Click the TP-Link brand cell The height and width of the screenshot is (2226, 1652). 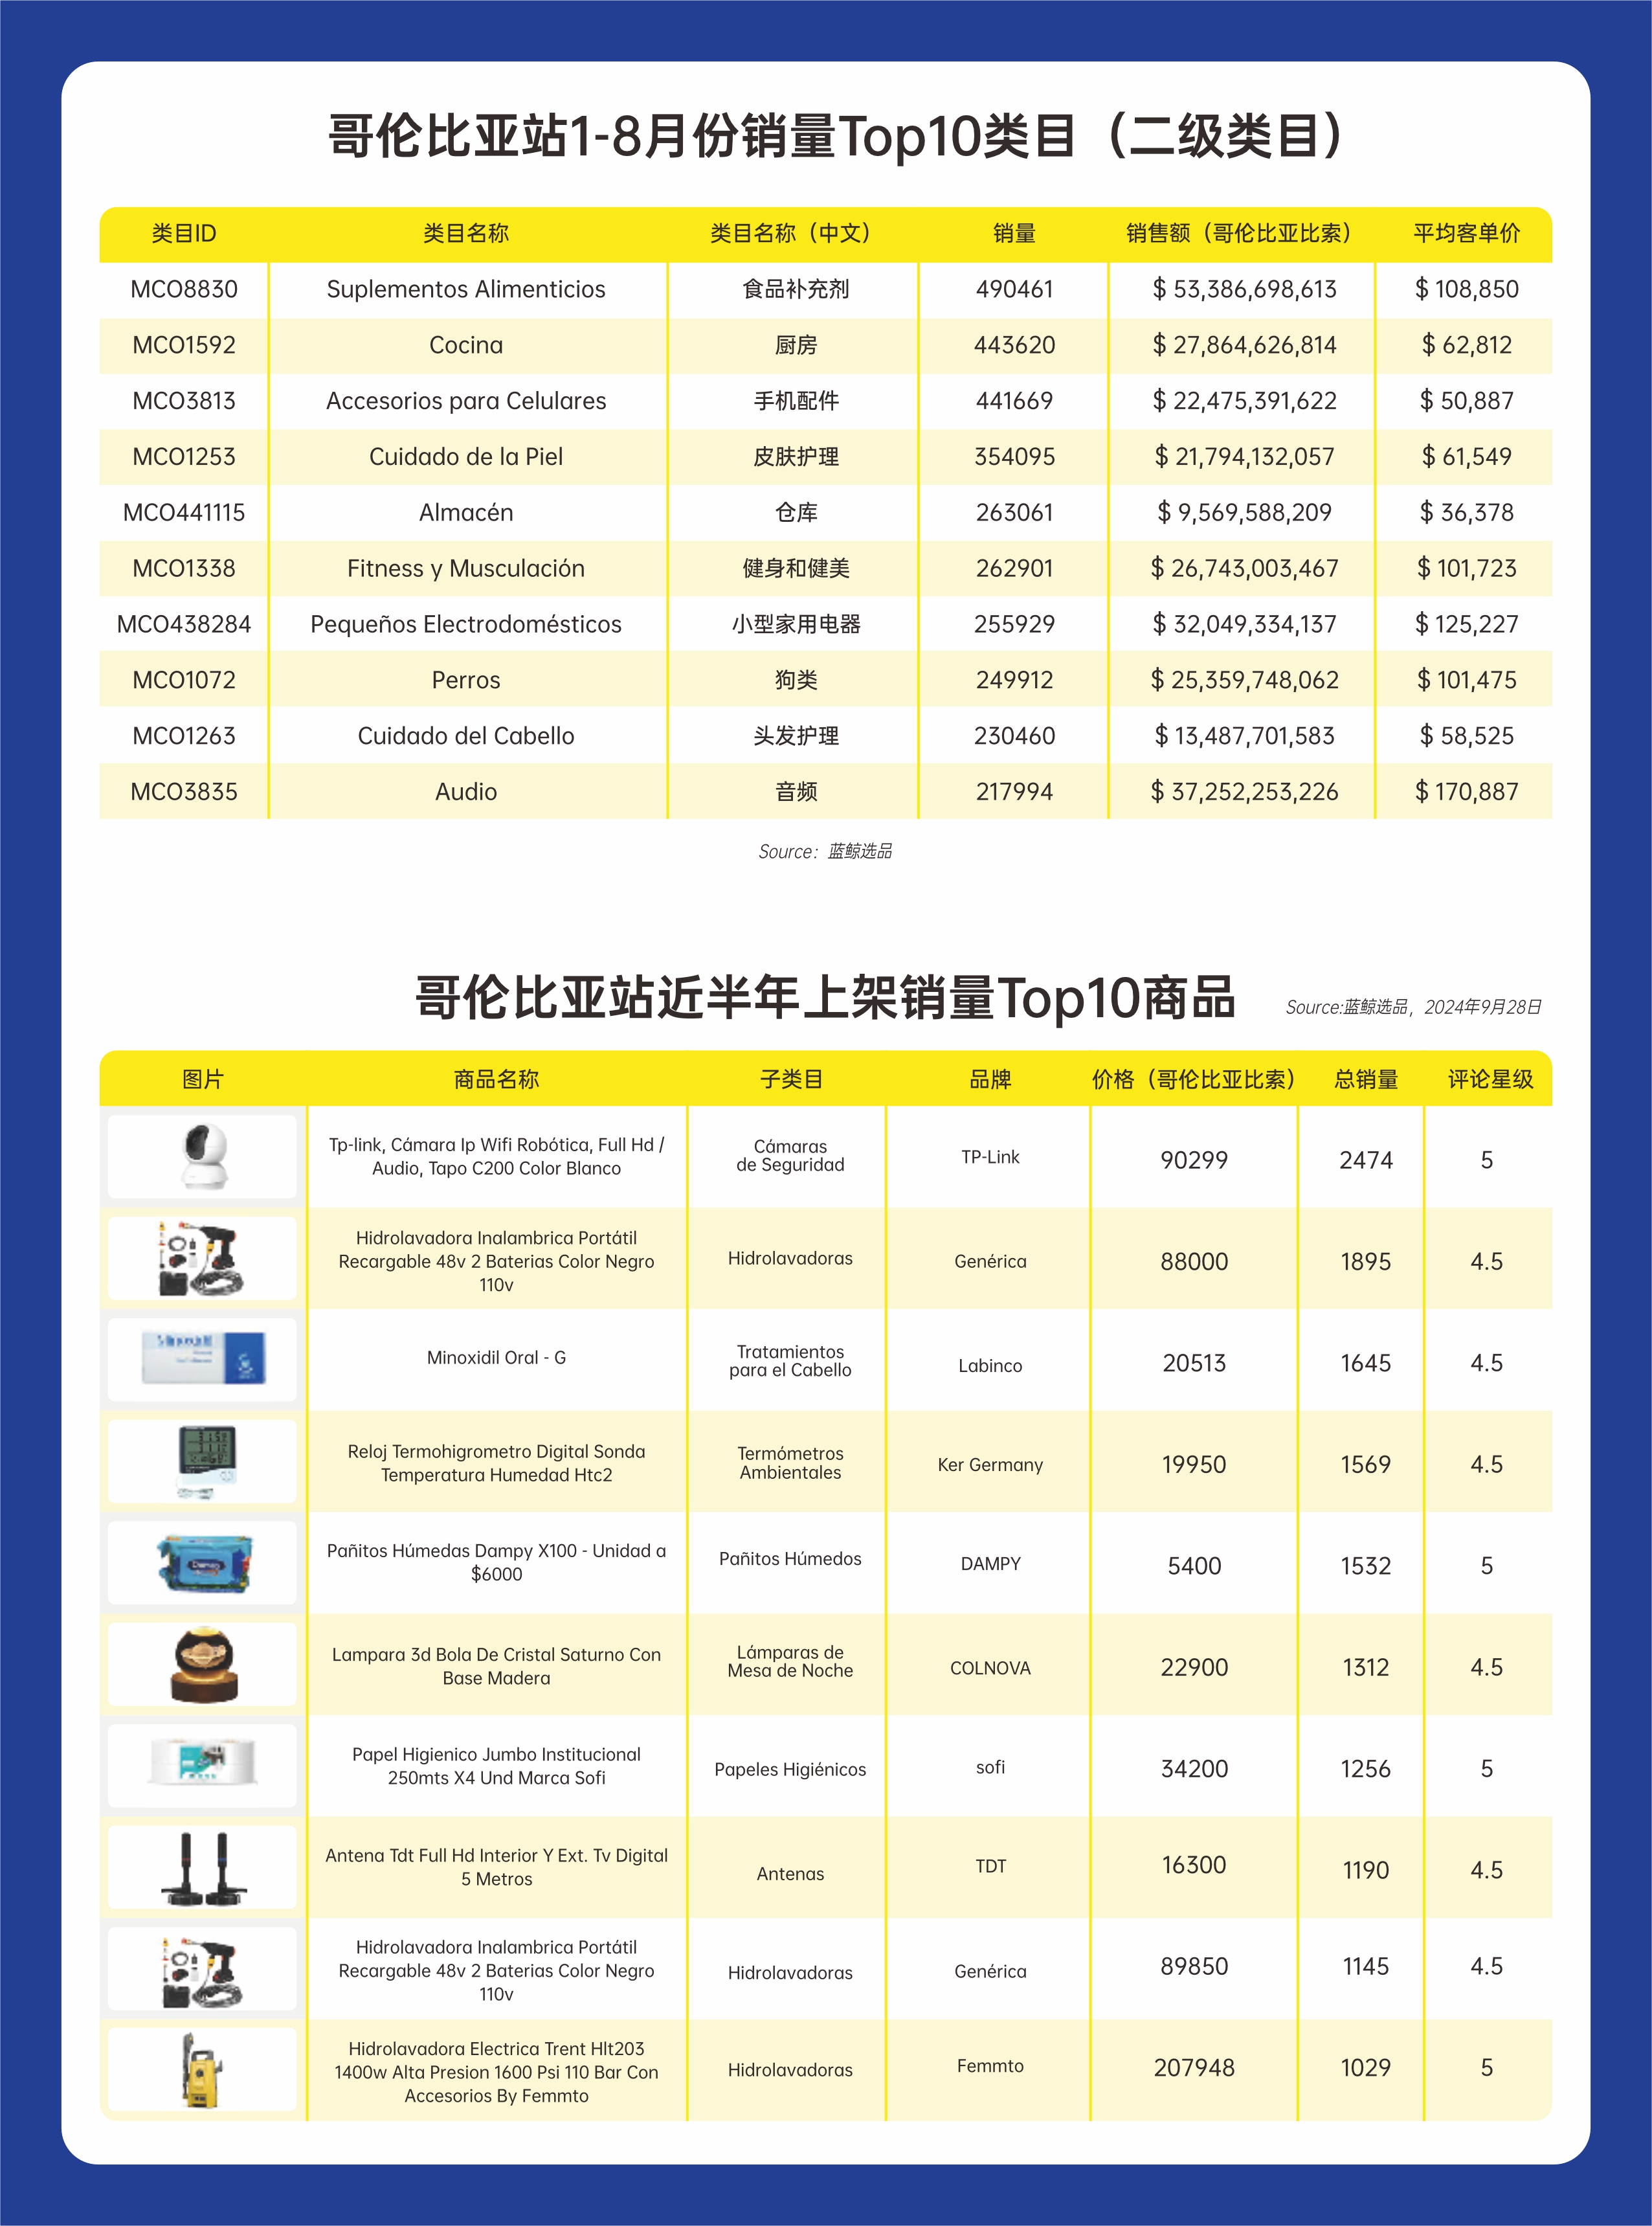click(990, 1157)
